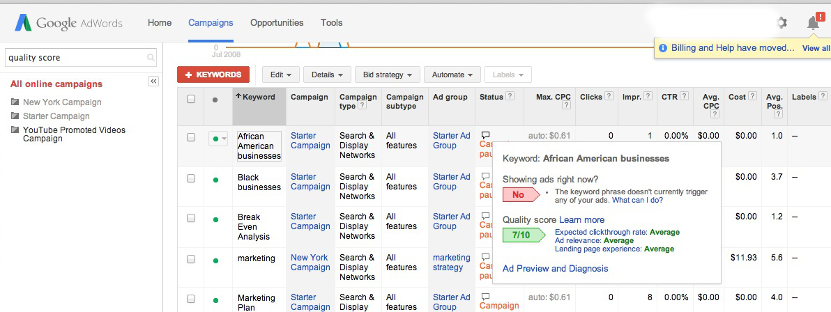Open the Details dropdown
The height and width of the screenshot is (312, 831).
(327, 75)
